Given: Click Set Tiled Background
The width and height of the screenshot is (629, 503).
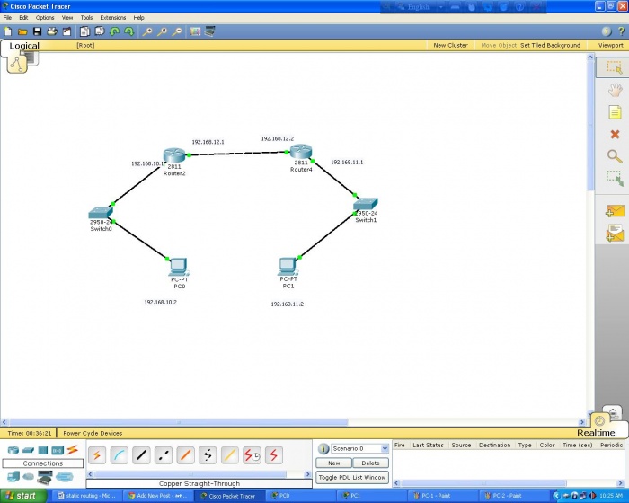Looking at the screenshot, I should [x=550, y=45].
